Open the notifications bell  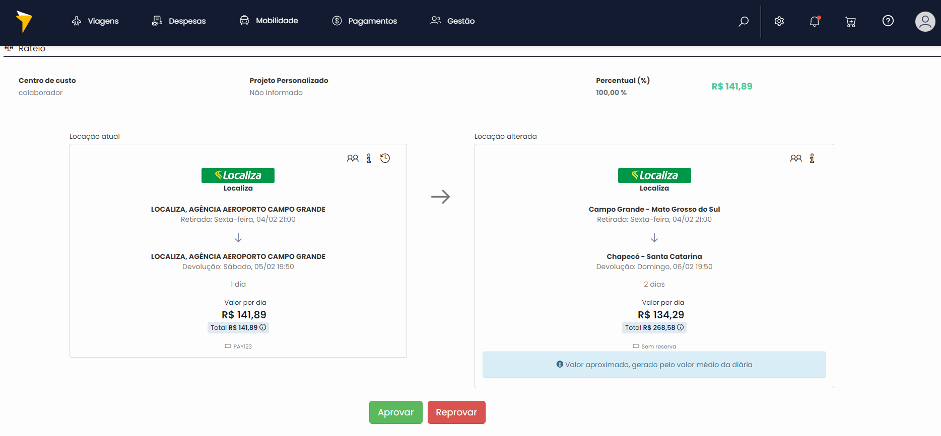tap(815, 21)
